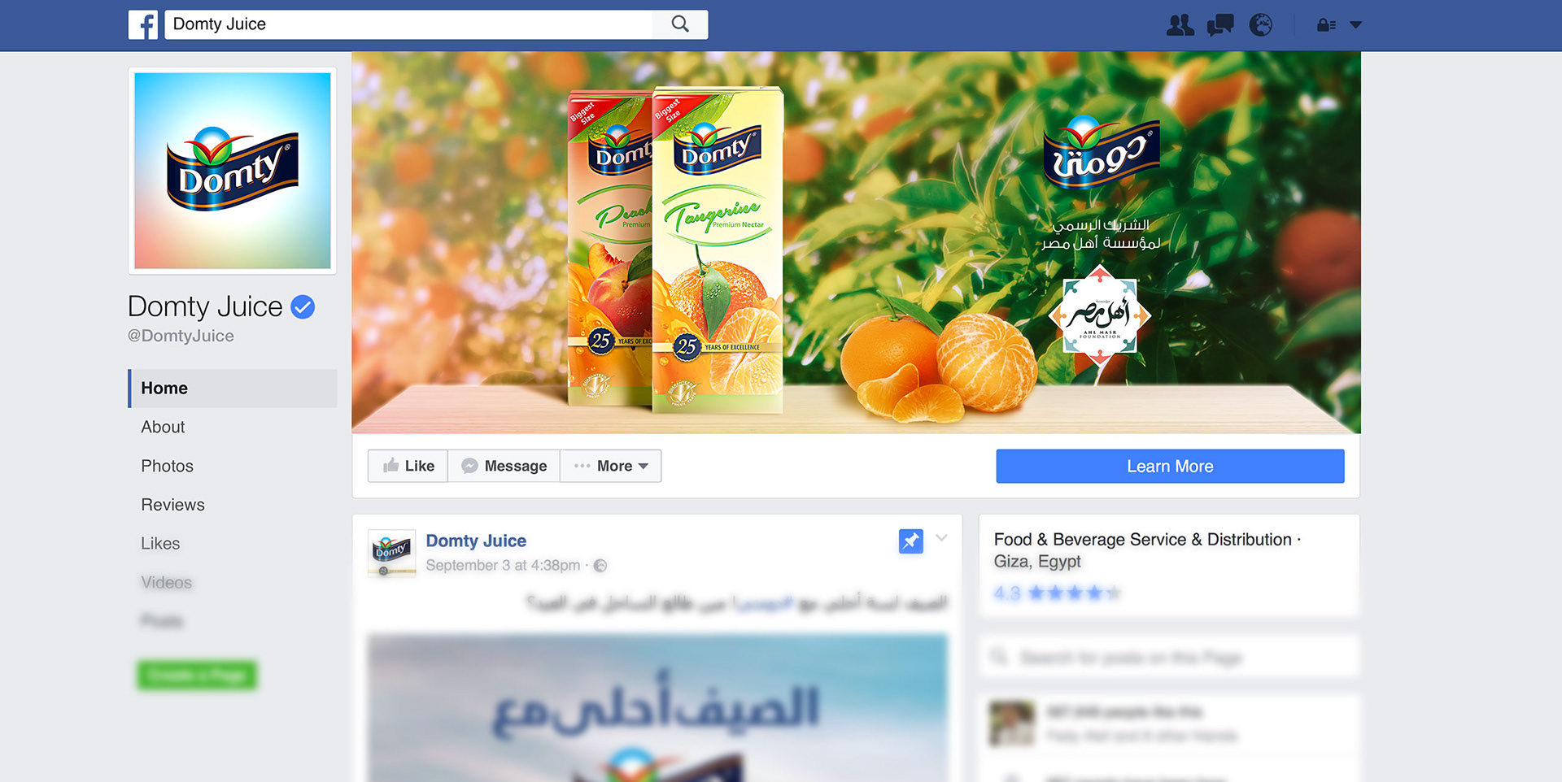This screenshot has width=1562, height=782.
Task: Click the post's public globe icon
Action: [x=600, y=566]
